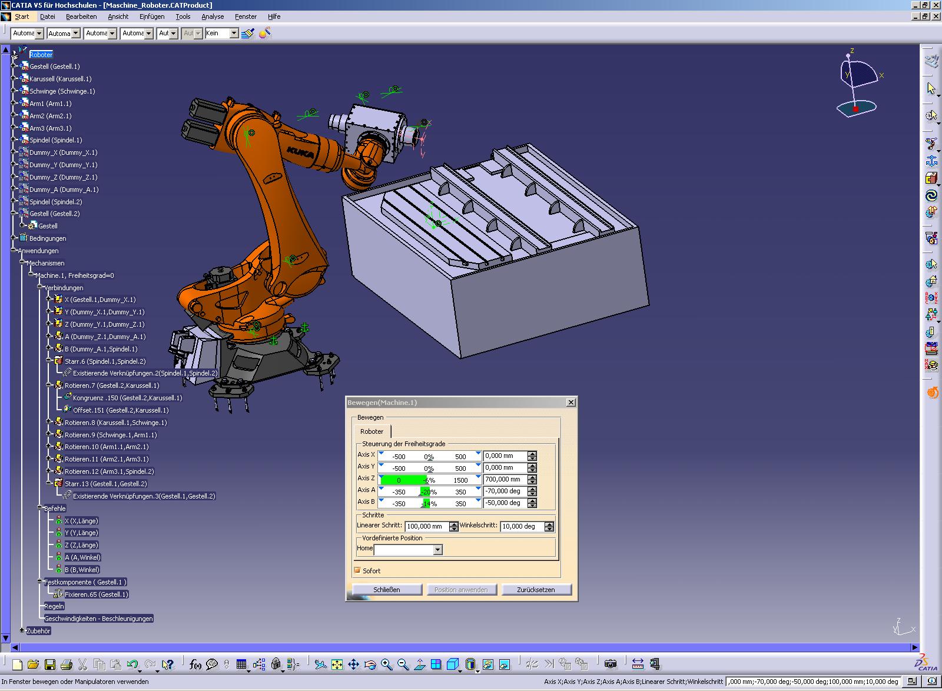The width and height of the screenshot is (942, 691).
Task: Select Roboter root node in tree
Action: 41,55
